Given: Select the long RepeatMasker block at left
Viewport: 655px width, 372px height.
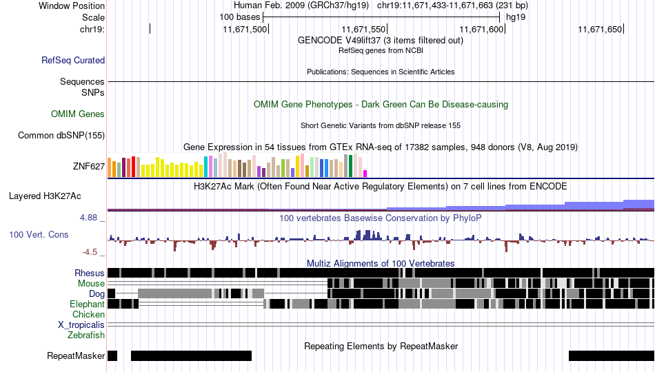Looking at the screenshot, I should pos(191,355).
